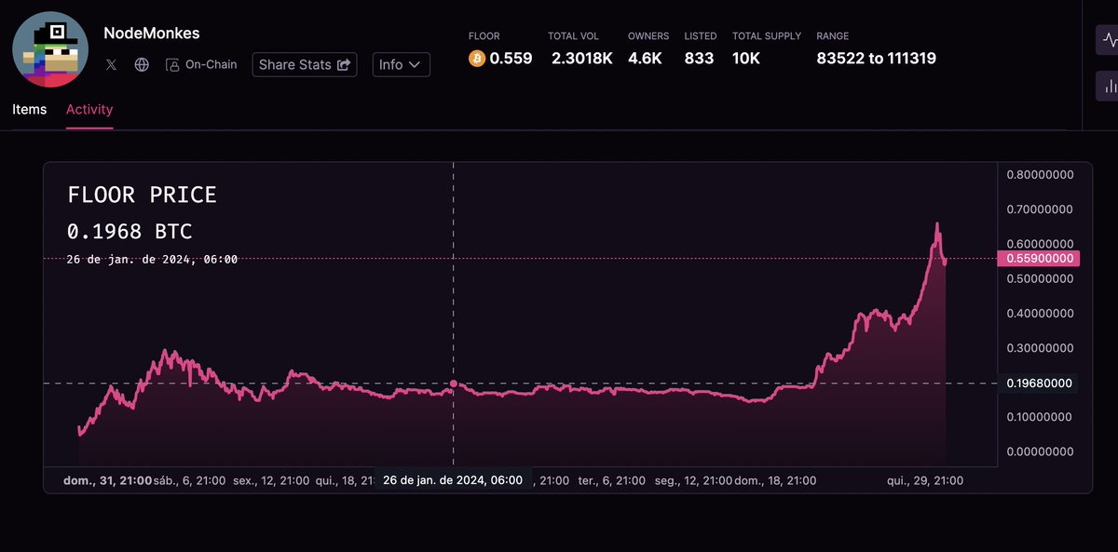
Task: Click the 26 de jan date marker on timeline
Action: pos(454,479)
